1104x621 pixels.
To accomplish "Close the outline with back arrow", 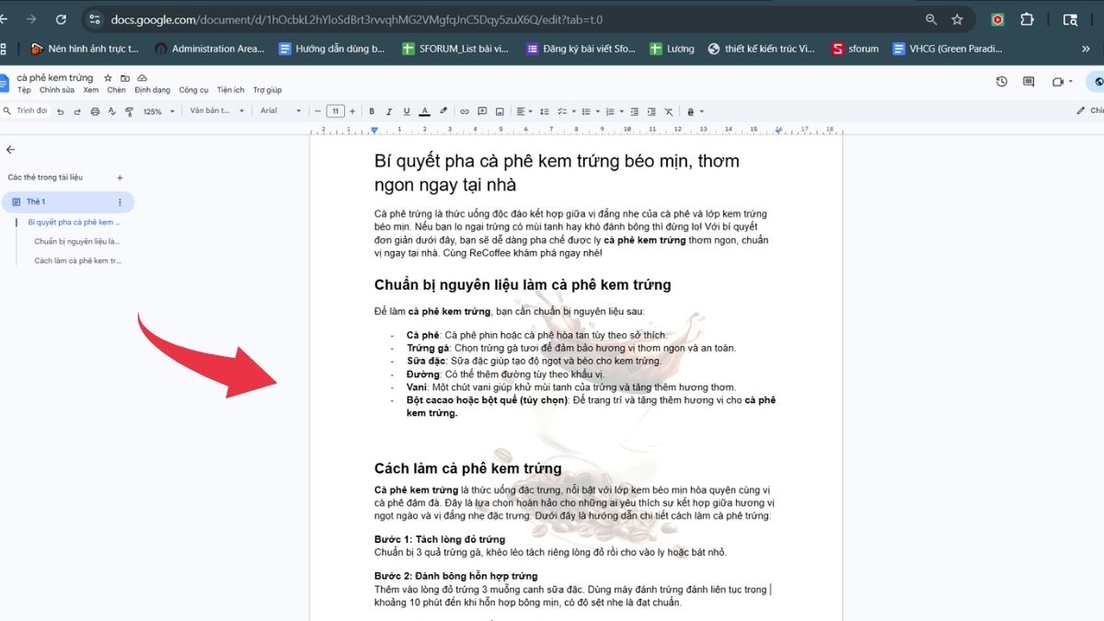I will pyautogui.click(x=11, y=149).
